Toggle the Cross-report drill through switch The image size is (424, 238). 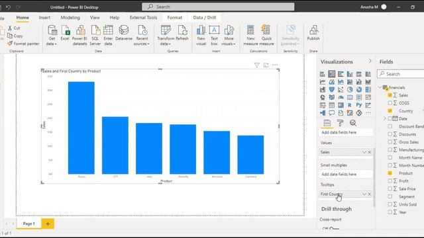334,229
